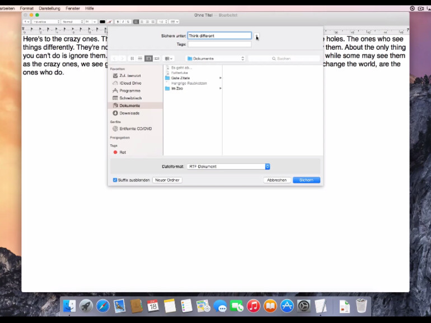The height and width of the screenshot is (323, 431).
Task: Open the Dokumente location popup
Action: 215,59
